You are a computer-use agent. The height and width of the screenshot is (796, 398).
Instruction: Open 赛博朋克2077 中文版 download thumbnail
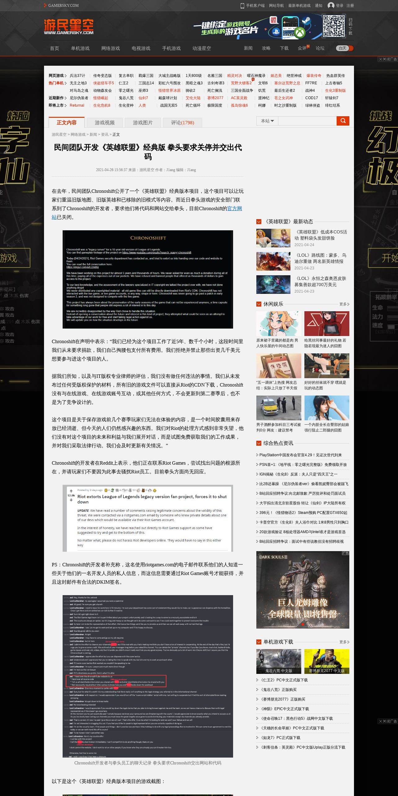coord(327,661)
